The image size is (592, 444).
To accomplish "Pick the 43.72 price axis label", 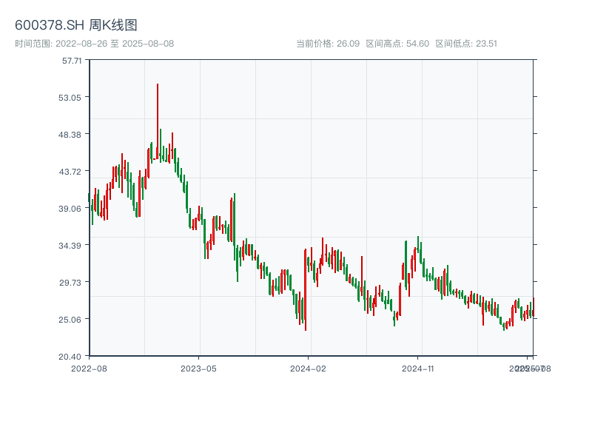I will tap(72, 172).
